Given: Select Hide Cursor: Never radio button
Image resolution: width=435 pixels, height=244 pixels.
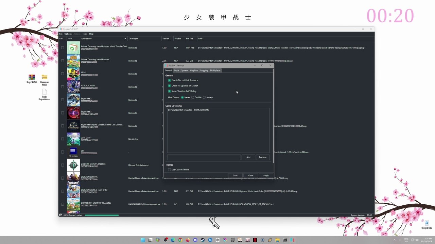Looking at the screenshot, I should point(182,97).
